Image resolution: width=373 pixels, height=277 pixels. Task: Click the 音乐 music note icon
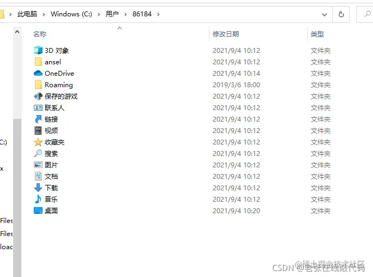(x=38, y=199)
